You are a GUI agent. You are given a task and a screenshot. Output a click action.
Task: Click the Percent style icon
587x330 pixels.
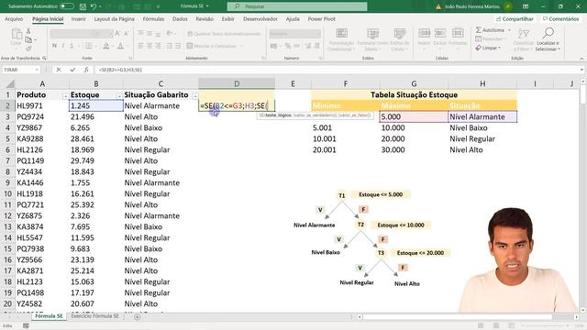coord(287,46)
